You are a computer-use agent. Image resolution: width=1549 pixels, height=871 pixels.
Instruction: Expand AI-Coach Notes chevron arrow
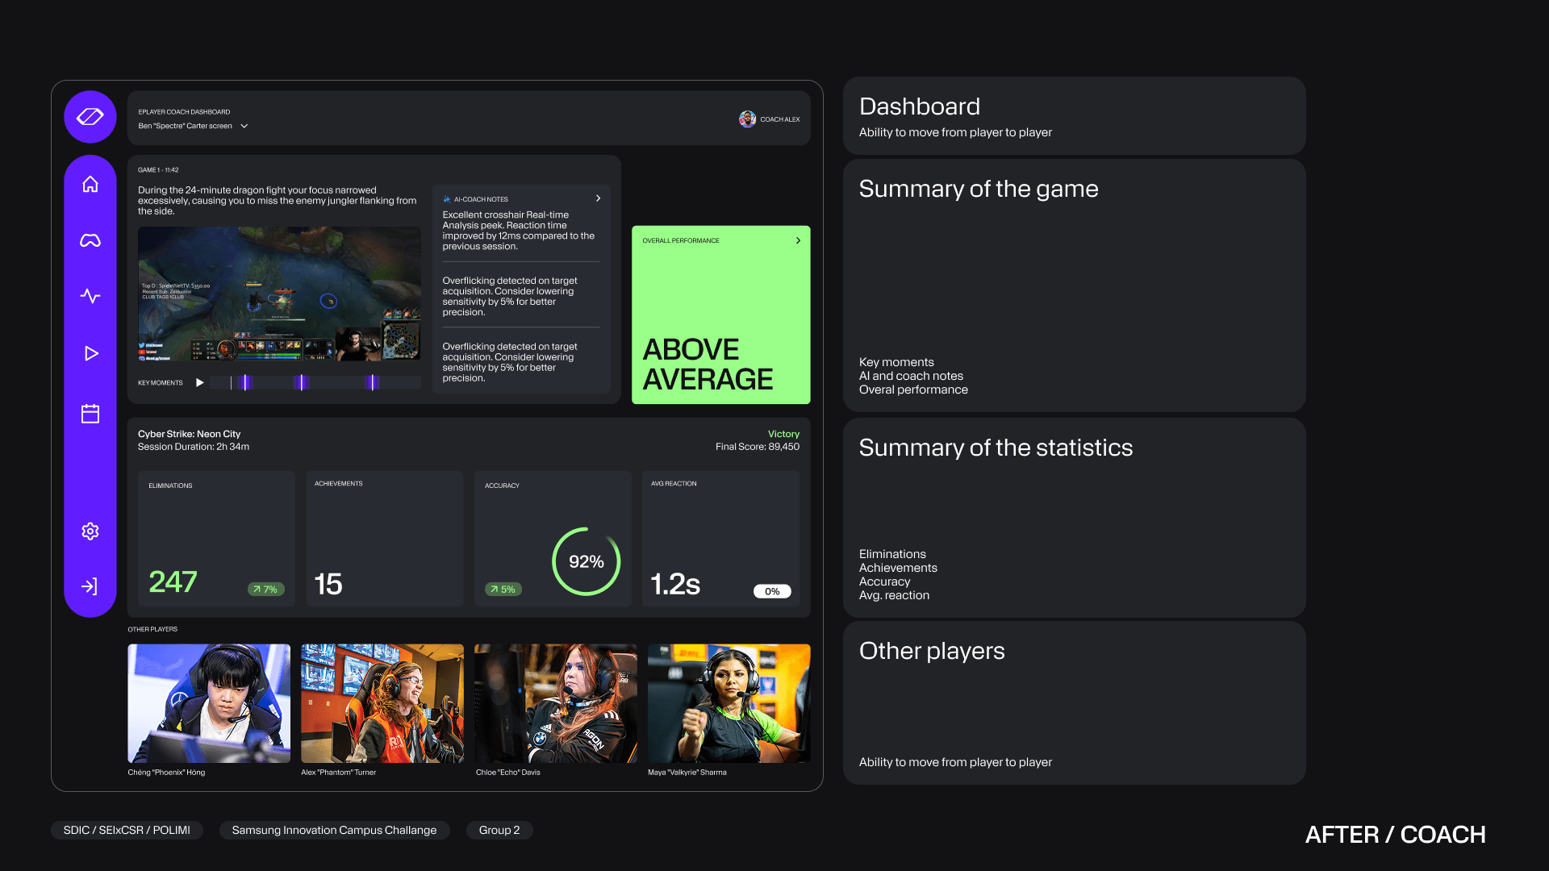click(x=598, y=198)
